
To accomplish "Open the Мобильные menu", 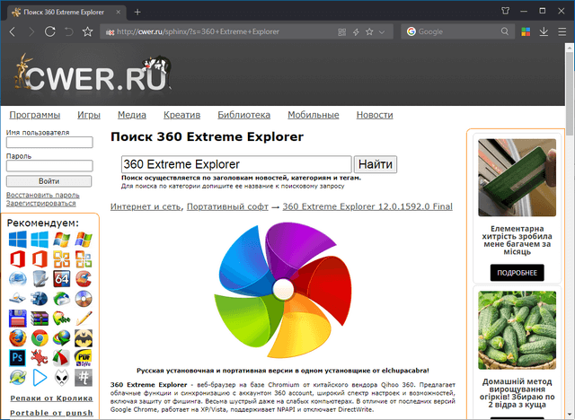I will 314,115.
